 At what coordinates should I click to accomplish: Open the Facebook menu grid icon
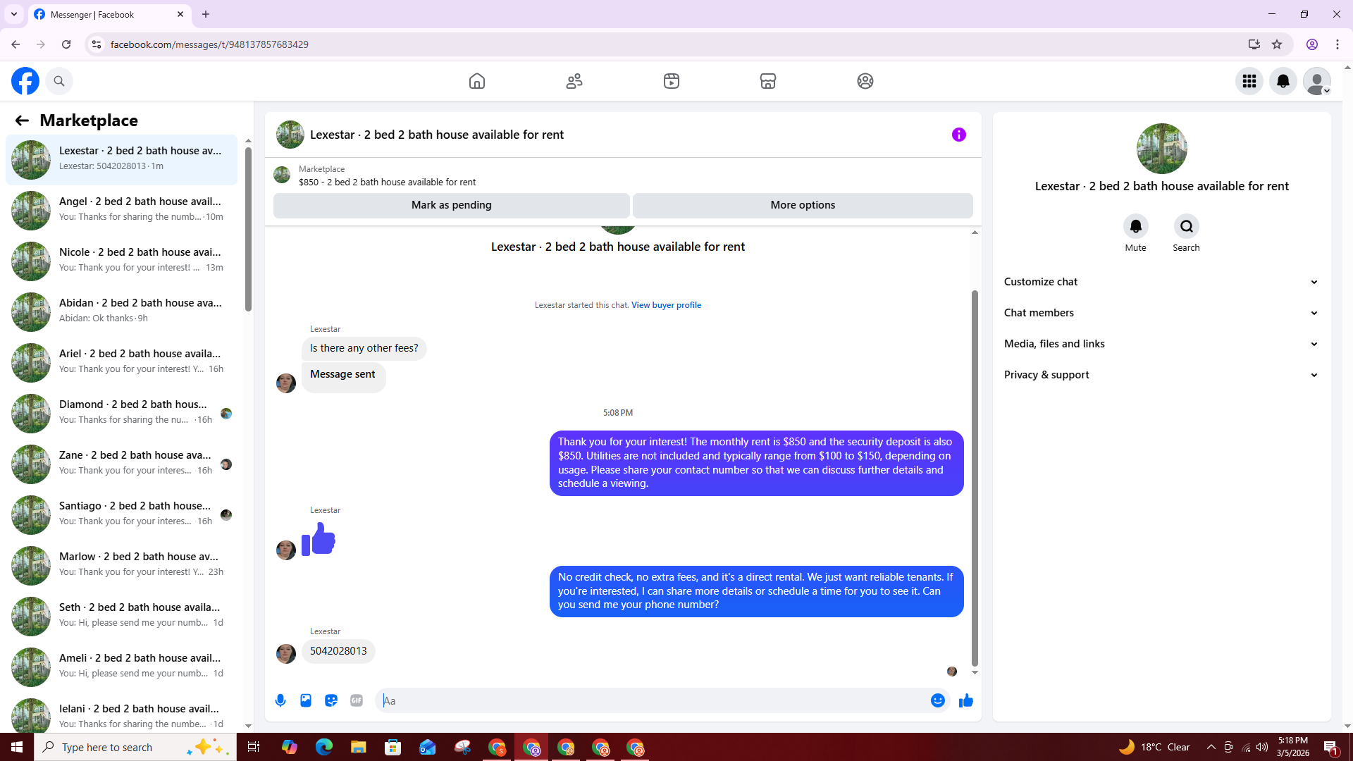pyautogui.click(x=1249, y=81)
